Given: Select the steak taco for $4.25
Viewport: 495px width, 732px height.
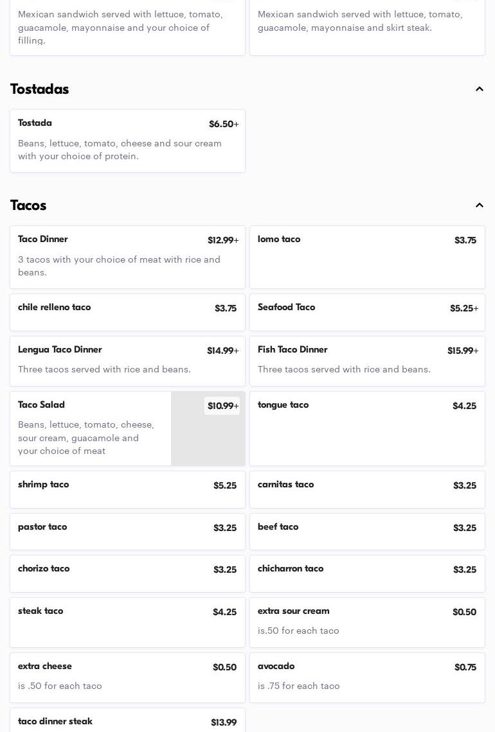Looking at the screenshot, I should 127,622.
